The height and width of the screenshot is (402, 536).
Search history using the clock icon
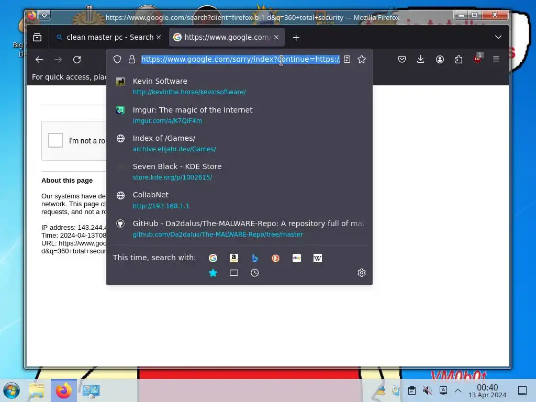coord(255,273)
